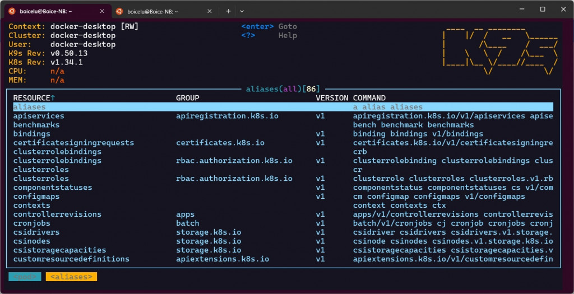Switch to the second boicelu@Boice-NB tab
574x294 pixels.
pyautogui.click(x=164, y=11)
